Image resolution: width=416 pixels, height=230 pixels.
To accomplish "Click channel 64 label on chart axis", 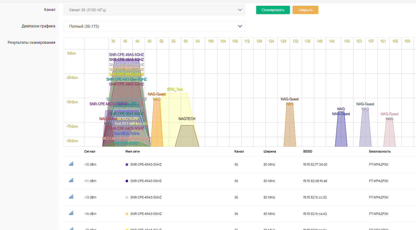I will [x=198, y=41].
